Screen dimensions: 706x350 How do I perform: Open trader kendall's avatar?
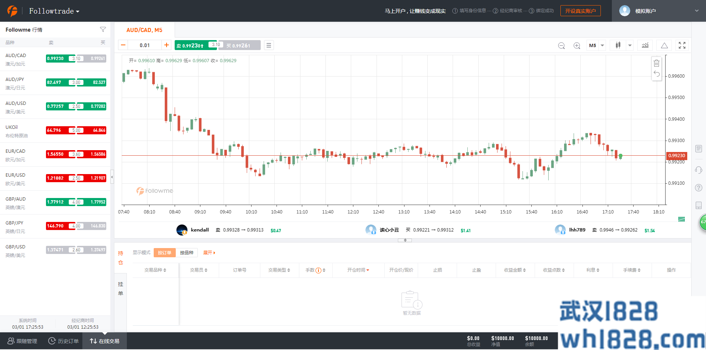[x=182, y=230]
